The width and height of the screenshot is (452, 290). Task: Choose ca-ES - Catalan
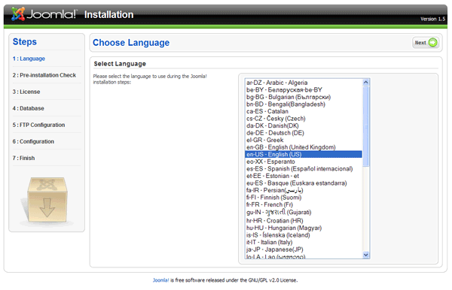pyautogui.click(x=304, y=111)
